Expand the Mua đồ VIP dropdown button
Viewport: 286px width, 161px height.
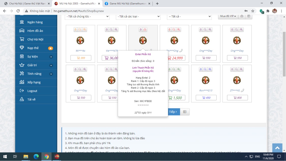[228, 16]
